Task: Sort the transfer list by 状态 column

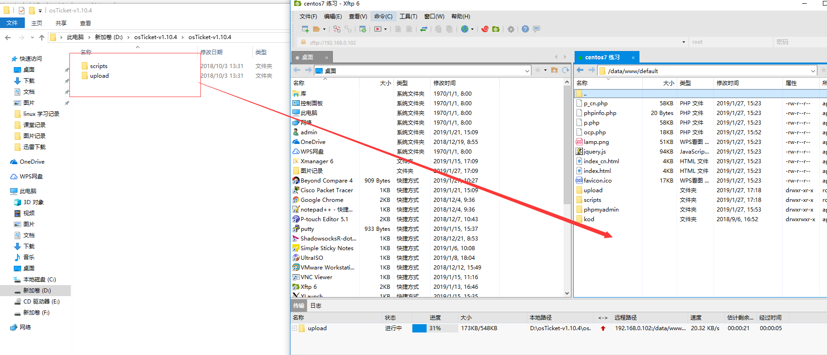Action: [x=398, y=317]
